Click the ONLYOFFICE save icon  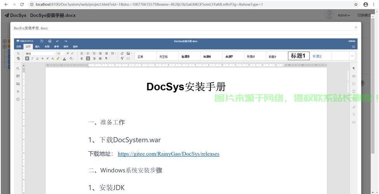tap(42, 41)
